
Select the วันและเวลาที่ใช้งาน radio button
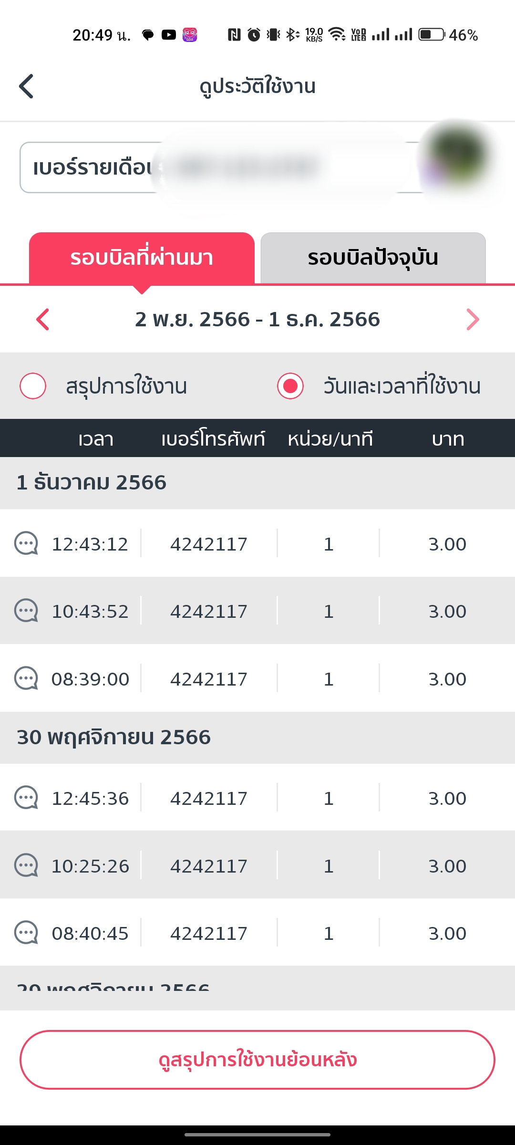click(x=290, y=386)
